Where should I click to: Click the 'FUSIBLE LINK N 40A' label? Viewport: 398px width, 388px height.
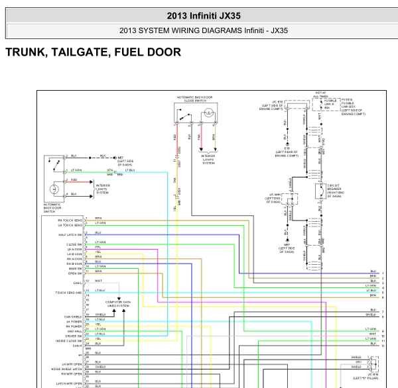[330, 104]
